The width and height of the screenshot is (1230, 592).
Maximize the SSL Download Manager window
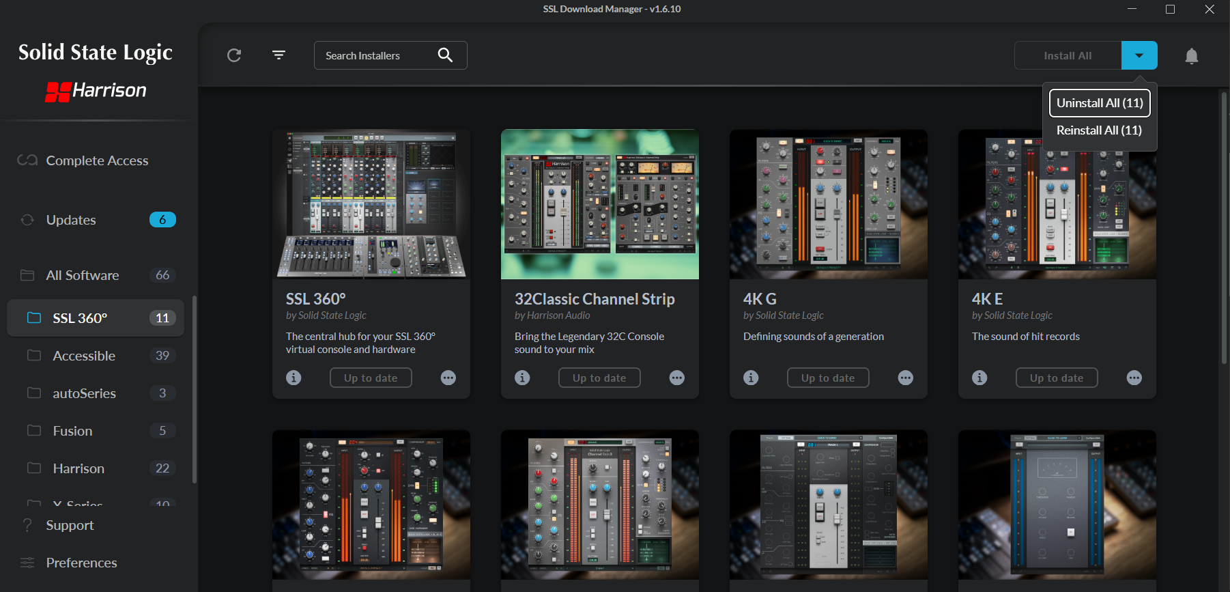pos(1170,9)
